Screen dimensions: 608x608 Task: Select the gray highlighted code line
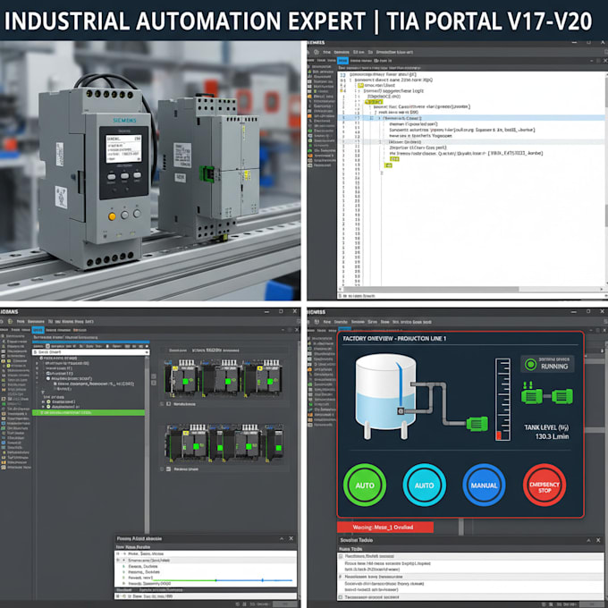coord(472,142)
